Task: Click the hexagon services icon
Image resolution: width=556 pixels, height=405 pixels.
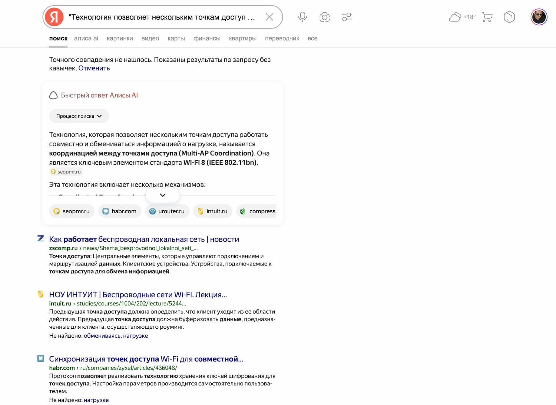Action: 509,17
